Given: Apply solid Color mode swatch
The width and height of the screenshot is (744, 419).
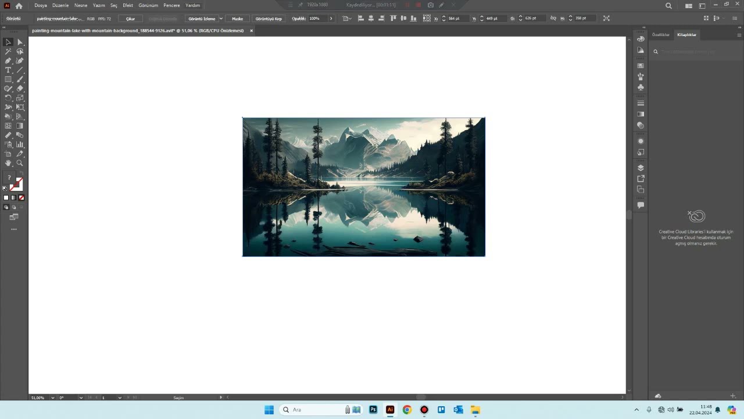Looking at the screenshot, I should point(6,198).
